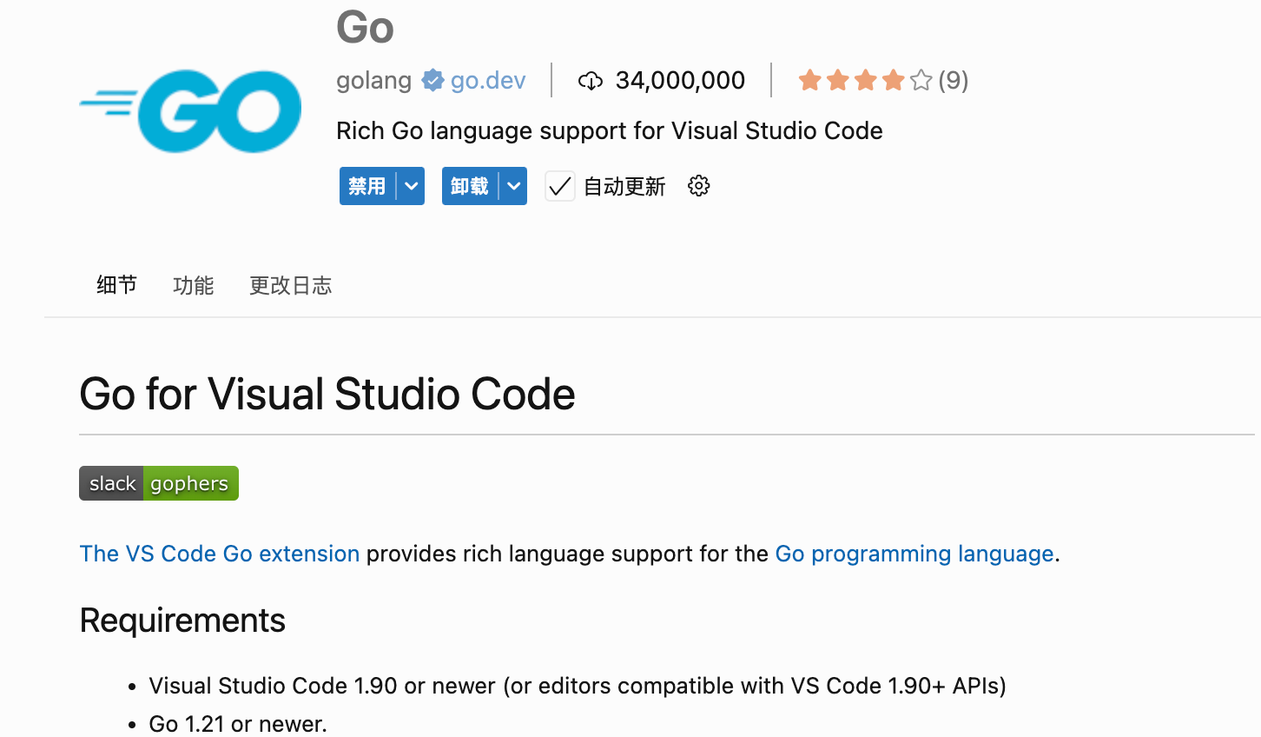This screenshot has width=1261, height=737.
Task: Expand the 禁用 dropdown arrow
Action: click(411, 186)
